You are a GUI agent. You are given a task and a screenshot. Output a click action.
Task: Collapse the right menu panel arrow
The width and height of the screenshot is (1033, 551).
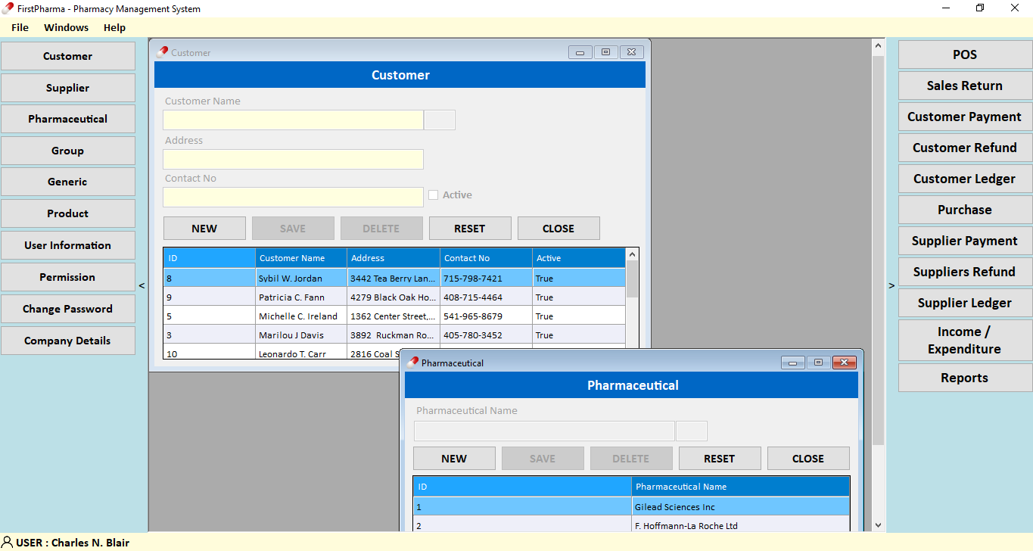891,285
